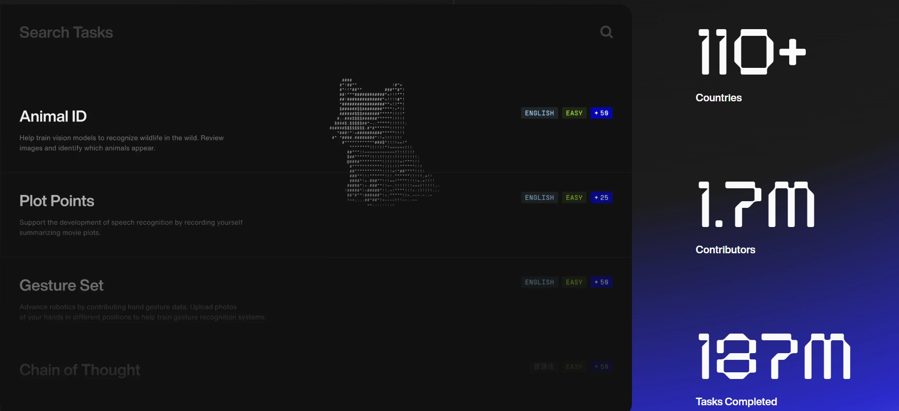The image size is (899, 411).
Task: Click the +25 points badge on Plot Points
Action: (x=601, y=198)
